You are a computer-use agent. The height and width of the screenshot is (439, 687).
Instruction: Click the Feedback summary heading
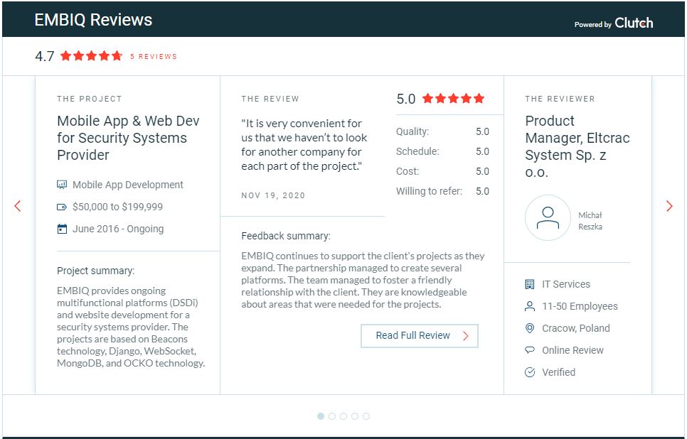pos(286,236)
